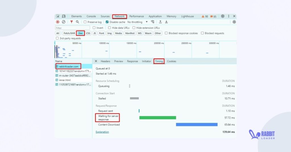Open DevTools three-dot menu
291x152 pixels.
[229, 16]
